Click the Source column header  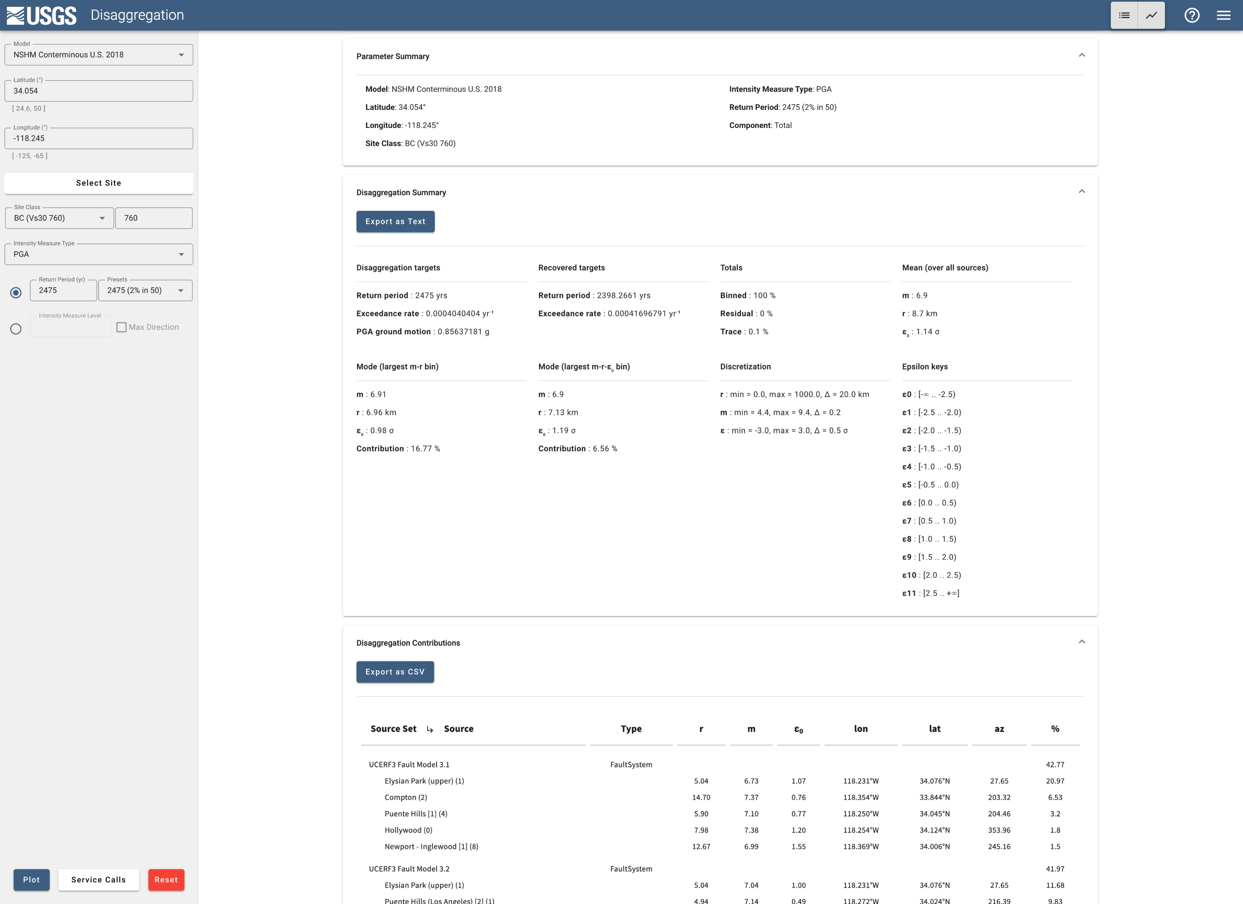[x=458, y=729]
